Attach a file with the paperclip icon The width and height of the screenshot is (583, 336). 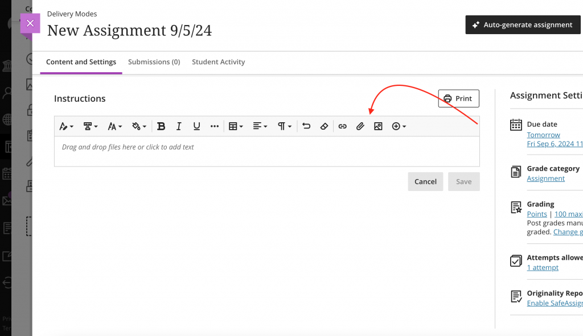pos(360,126)
